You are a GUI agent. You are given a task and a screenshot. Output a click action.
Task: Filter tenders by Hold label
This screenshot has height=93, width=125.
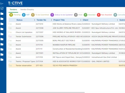80,15
